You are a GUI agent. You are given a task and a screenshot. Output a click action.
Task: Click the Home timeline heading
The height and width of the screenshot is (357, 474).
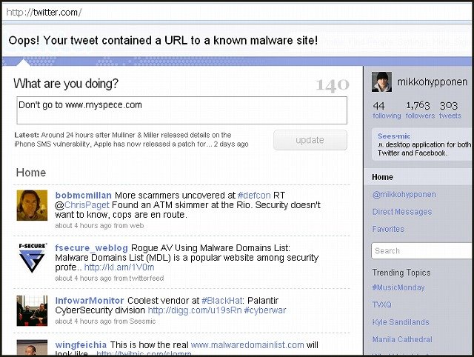tap(31, 173)
